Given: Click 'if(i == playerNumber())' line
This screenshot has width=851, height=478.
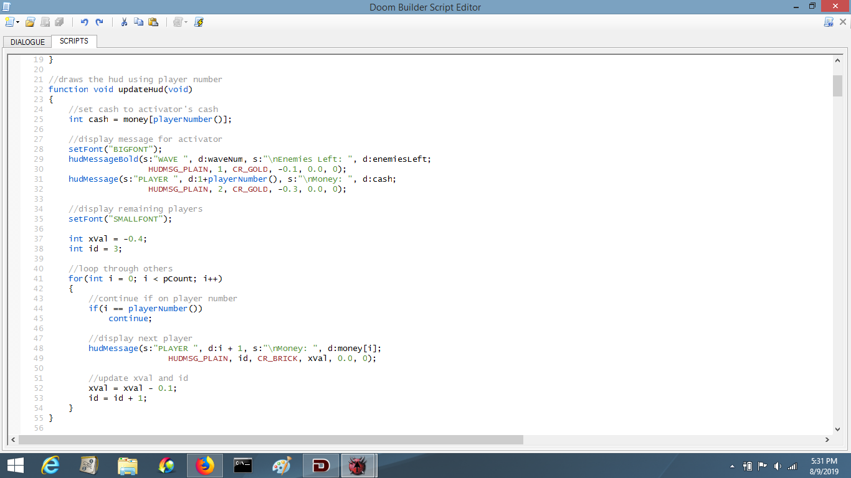Looking at the screenshot, I should click(x=145, y=308).
